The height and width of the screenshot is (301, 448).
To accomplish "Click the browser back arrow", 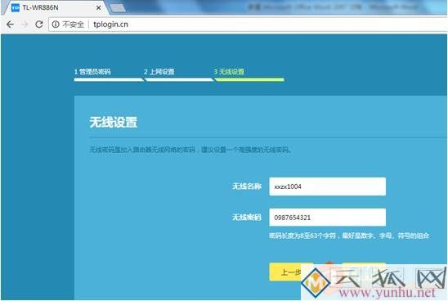I will (x=11, y=25).
